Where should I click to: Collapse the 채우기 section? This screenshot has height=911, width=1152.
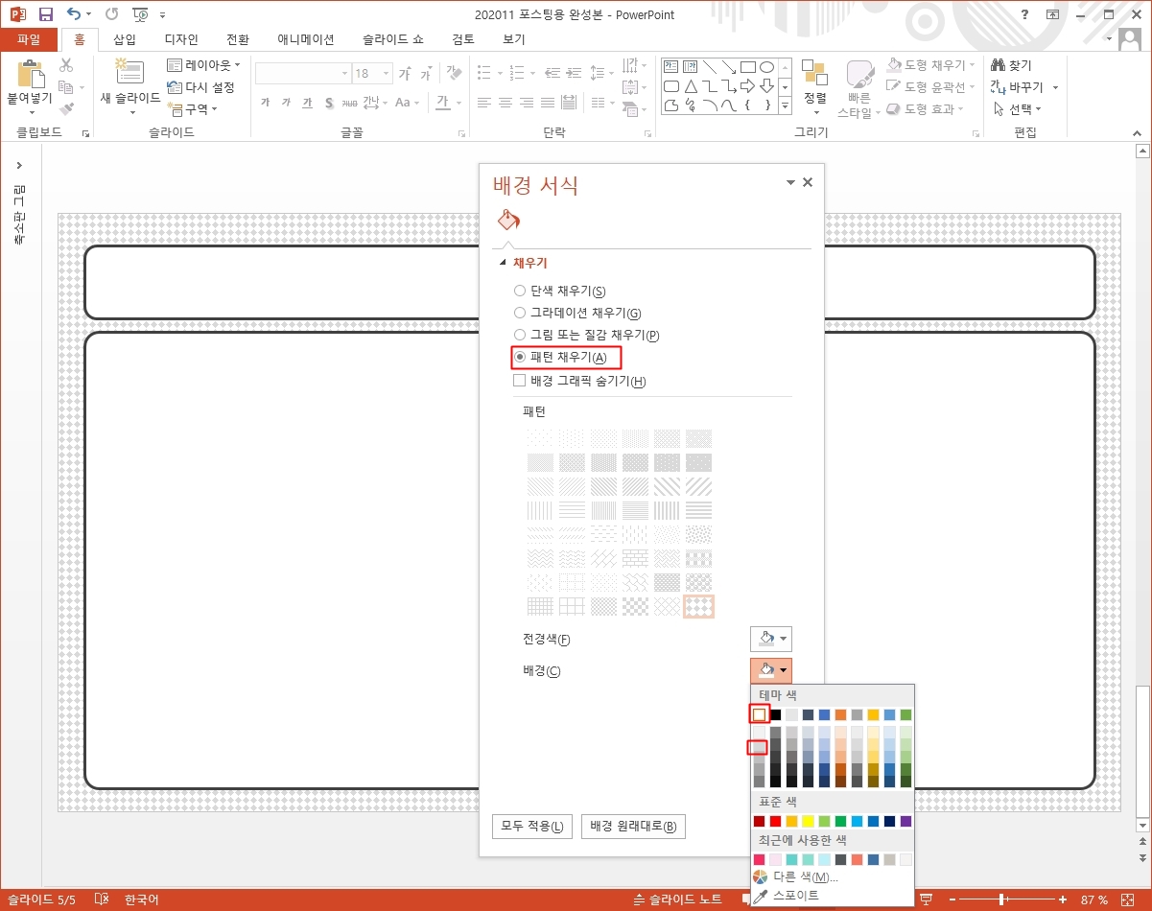(x=502, y=263)
